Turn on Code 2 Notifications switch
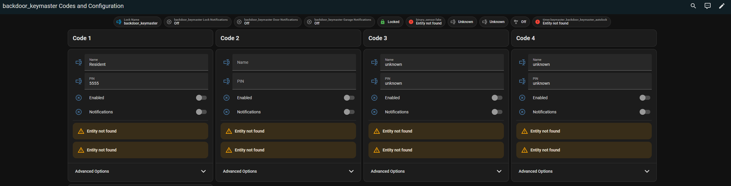This screenshot has width=731, height=186. pyautogui.click(x=349, y=112)
